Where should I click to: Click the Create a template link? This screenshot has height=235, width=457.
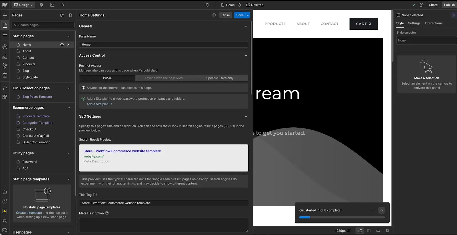(29, 213)
